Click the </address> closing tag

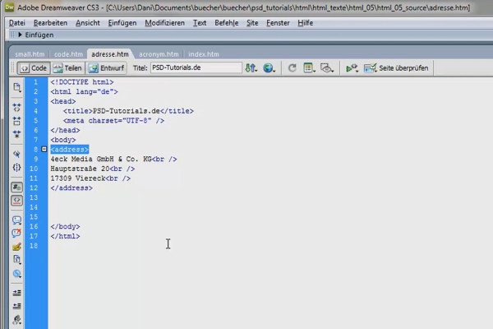coord(71,188)
